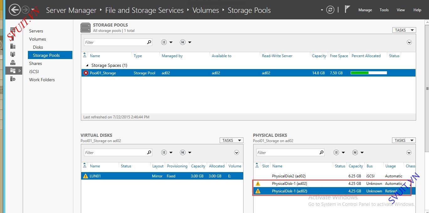Click warning icon of Retired PhysicalDisk-1
Screen dimensions: 429x213
(258, 191)
